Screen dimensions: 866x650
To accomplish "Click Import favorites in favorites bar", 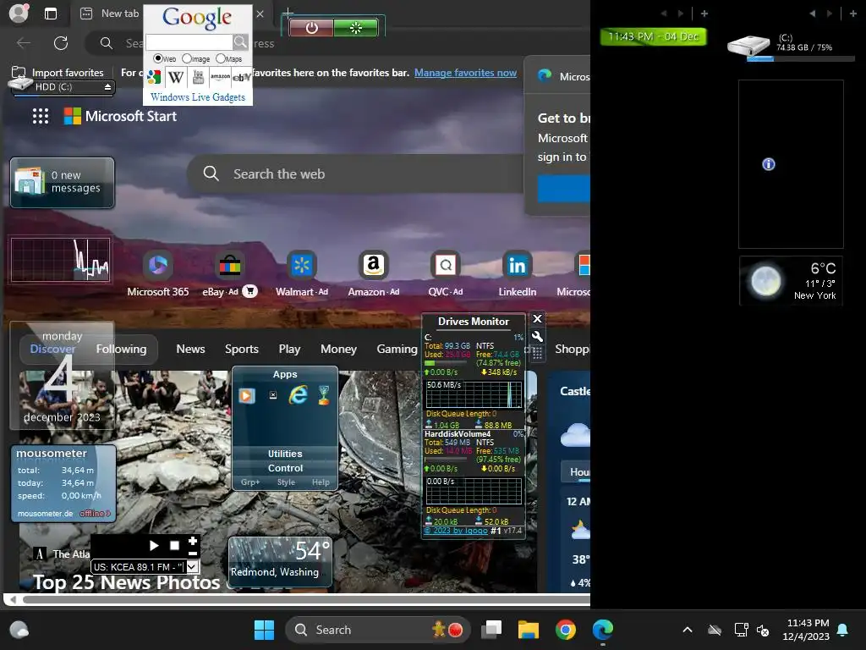I will pos(58,73).
